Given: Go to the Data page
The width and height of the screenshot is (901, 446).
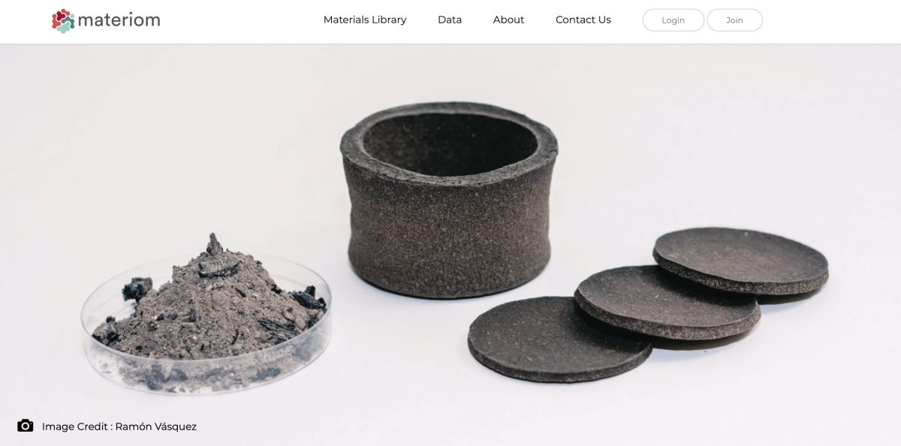Looking at the screenshot, I should coord(449,20).
